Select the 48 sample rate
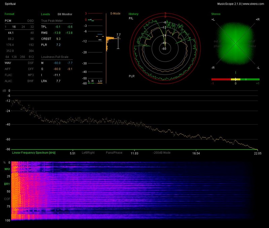269x228 pixels. pyautogui.click(x=32, y=33)
